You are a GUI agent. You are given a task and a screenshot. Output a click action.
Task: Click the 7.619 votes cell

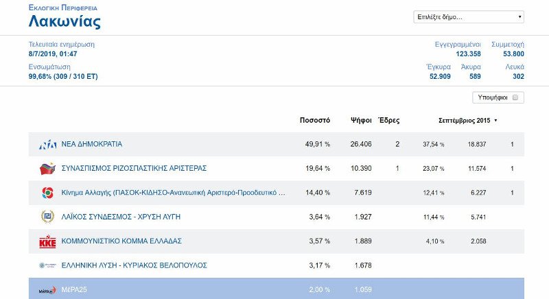coord(363,192)
